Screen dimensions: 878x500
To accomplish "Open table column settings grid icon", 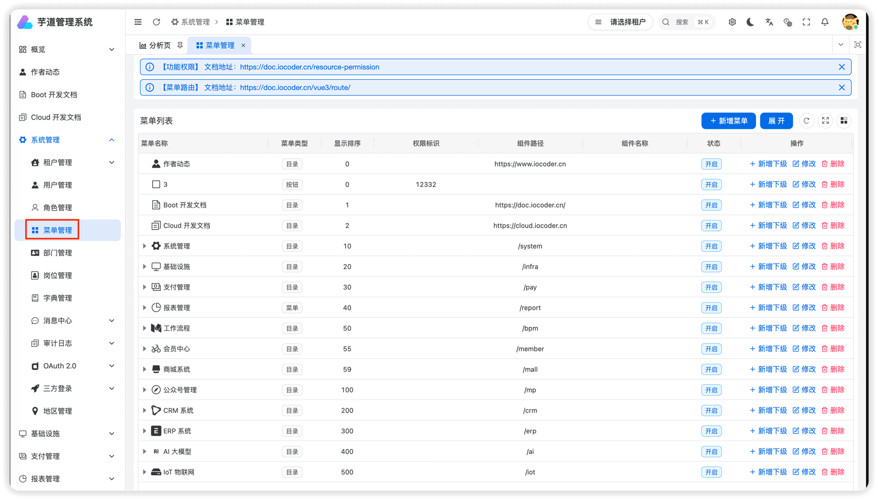I will click(844, 121).
